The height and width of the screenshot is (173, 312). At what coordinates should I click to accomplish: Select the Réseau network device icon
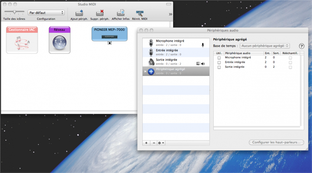[x=59, y=40]
